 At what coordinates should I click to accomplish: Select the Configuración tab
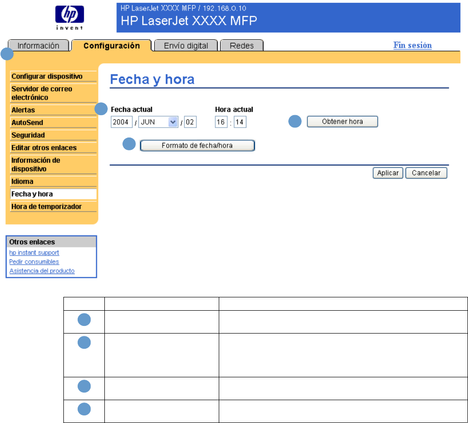point(112,46)
